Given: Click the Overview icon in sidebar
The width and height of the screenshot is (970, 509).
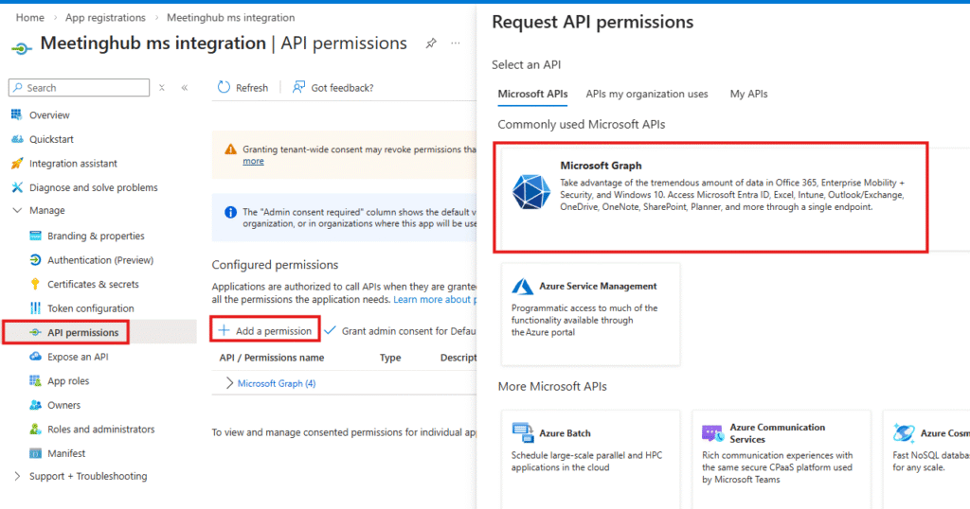Looking at the screenshot, I should [16, 115].
